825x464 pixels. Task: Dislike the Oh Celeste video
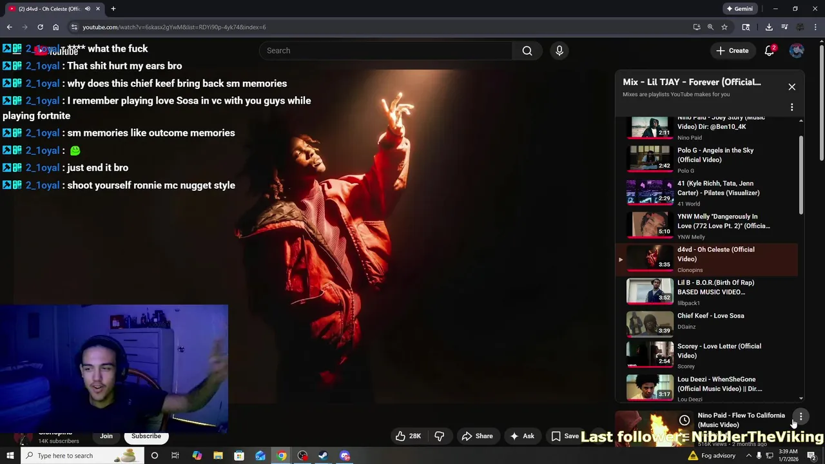(x=440, y=436)
